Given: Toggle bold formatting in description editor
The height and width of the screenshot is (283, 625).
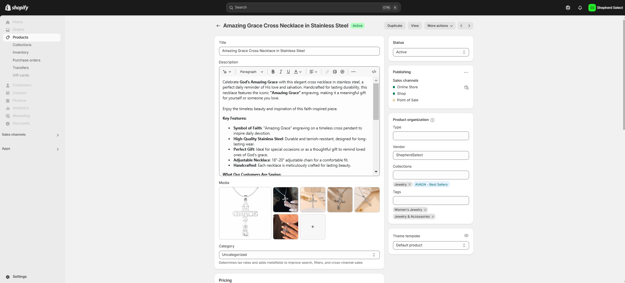Looking at the screenshot, I should coord(273,72).
